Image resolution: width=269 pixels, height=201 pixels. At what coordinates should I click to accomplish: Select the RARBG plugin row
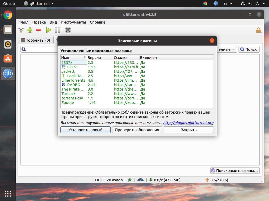coord(73,85)
